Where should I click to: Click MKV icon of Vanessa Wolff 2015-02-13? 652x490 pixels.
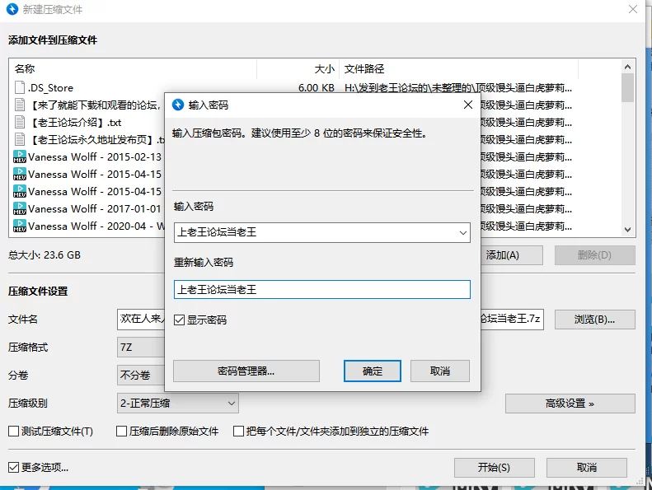tap(20, 156)
